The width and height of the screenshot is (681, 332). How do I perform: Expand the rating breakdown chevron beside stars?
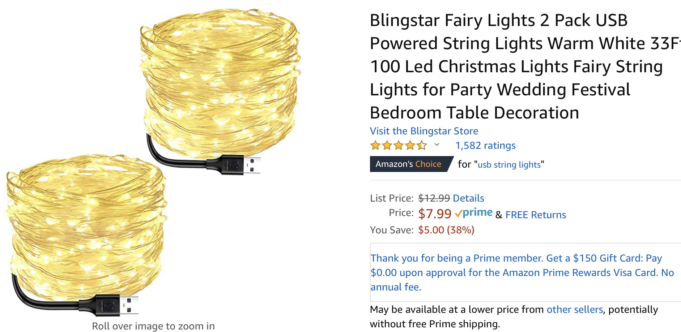pos(437,145)
